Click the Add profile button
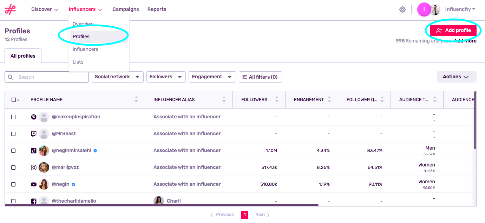This screenshot has height=223, width=485. [x=453, y=30]
